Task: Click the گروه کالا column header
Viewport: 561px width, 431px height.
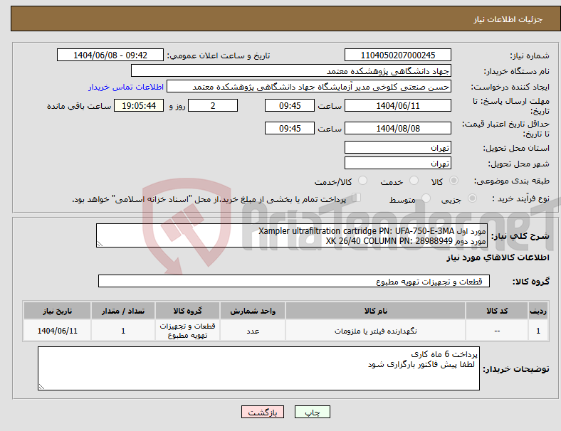Action: coord(187,311)
